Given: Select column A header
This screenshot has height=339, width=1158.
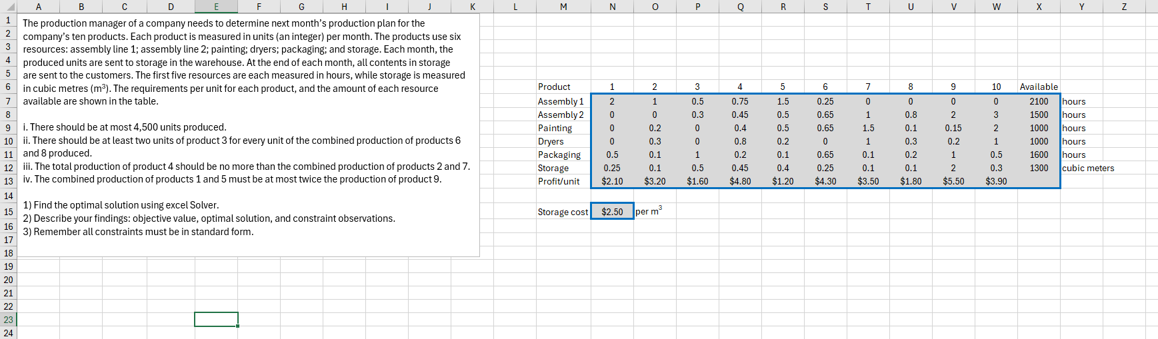Looking at the screenshot, I should (38, 6).
